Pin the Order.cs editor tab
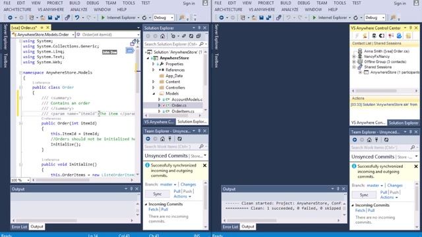Image resolution: width=422 pixels, height=237 pixels. click(42, 28)
